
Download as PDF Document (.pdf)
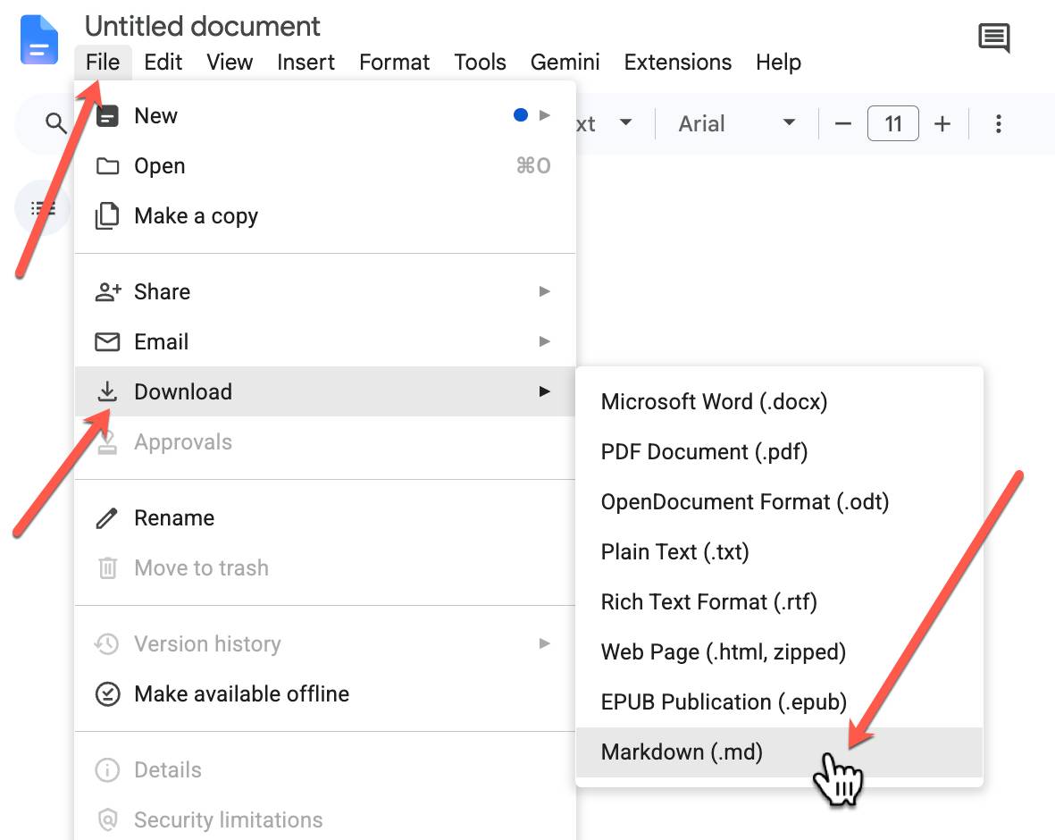coord(780,451)
